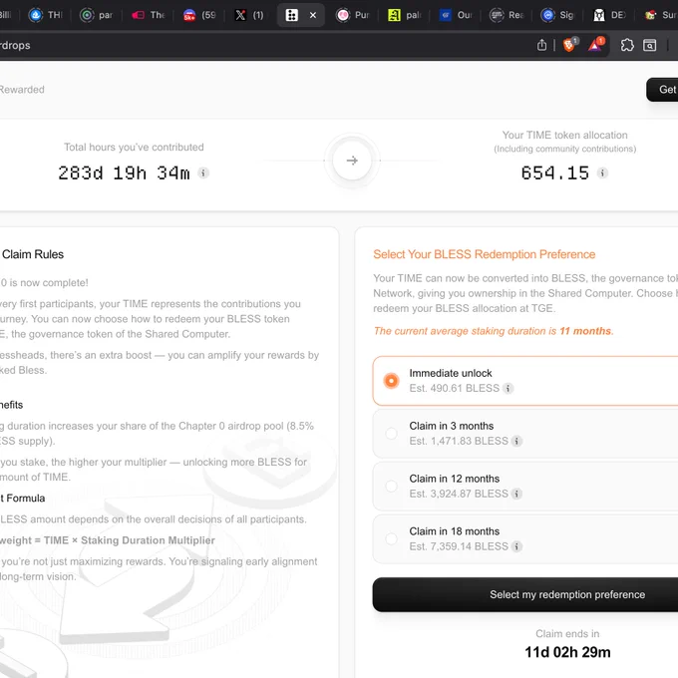Close the active browser tab
The width and height of the screenshot is (678, 678).
click(x=313, y=15)
